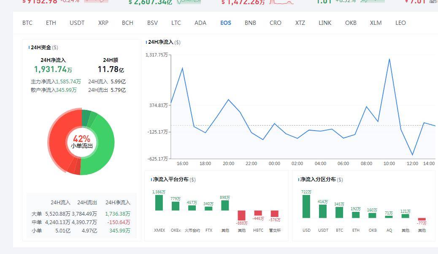438x254 pixels.
Task: Click the 主力净流入 1,585.74万 line
Action: [x=56, y=82]
